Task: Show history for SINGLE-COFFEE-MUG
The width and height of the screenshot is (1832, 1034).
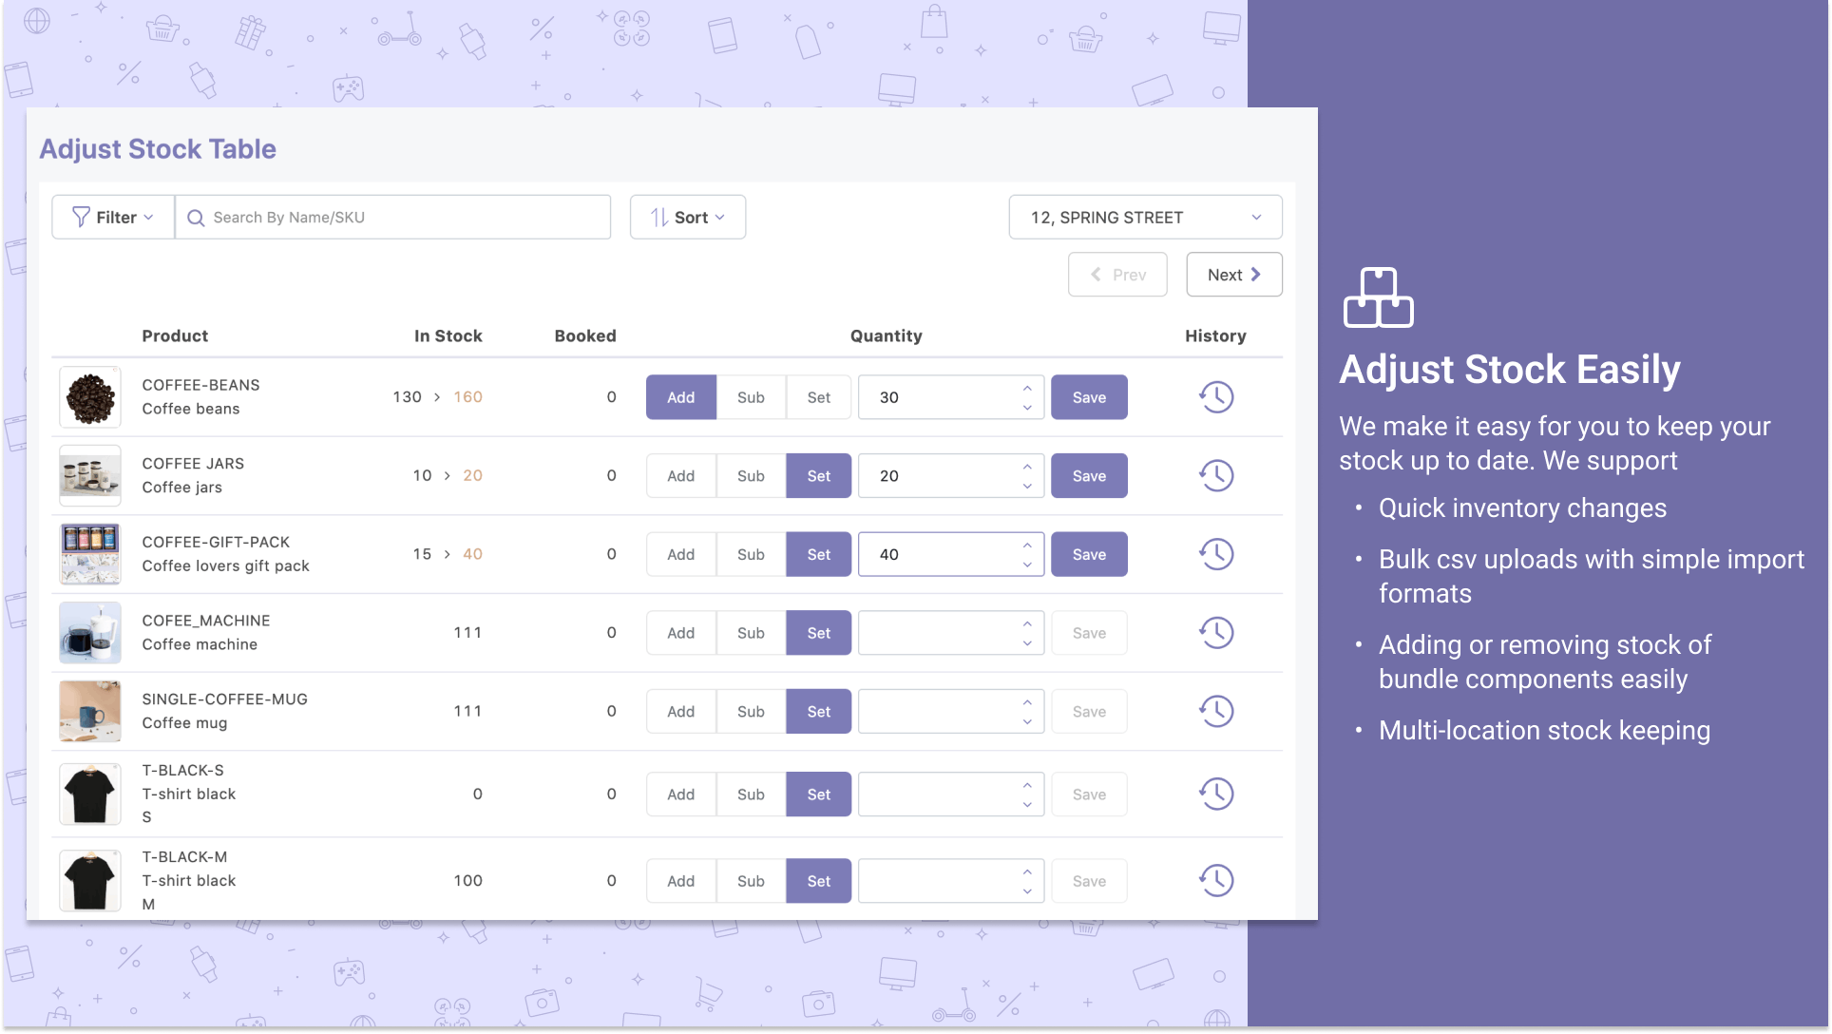Action: coord(1215,711)
